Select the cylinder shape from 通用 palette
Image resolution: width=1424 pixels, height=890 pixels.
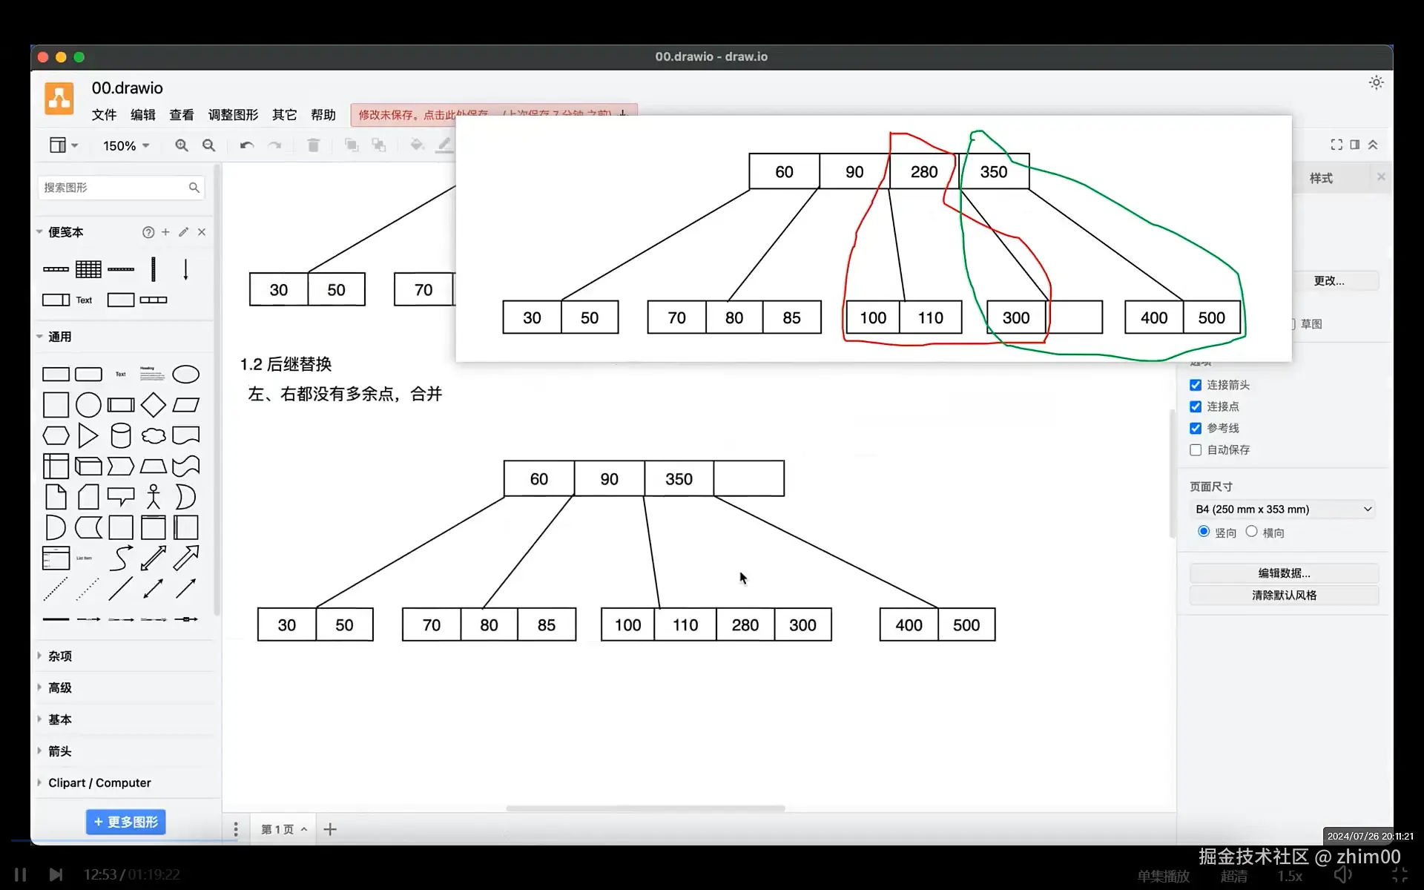click(x=121, y=435)
